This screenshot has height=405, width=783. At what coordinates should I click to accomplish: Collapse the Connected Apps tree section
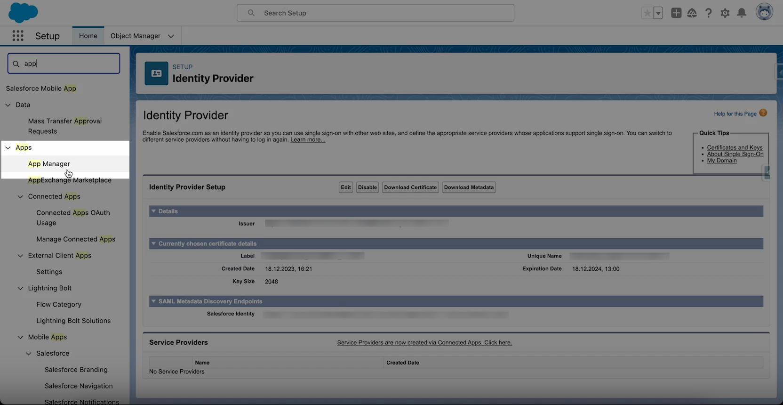[20, 197]
